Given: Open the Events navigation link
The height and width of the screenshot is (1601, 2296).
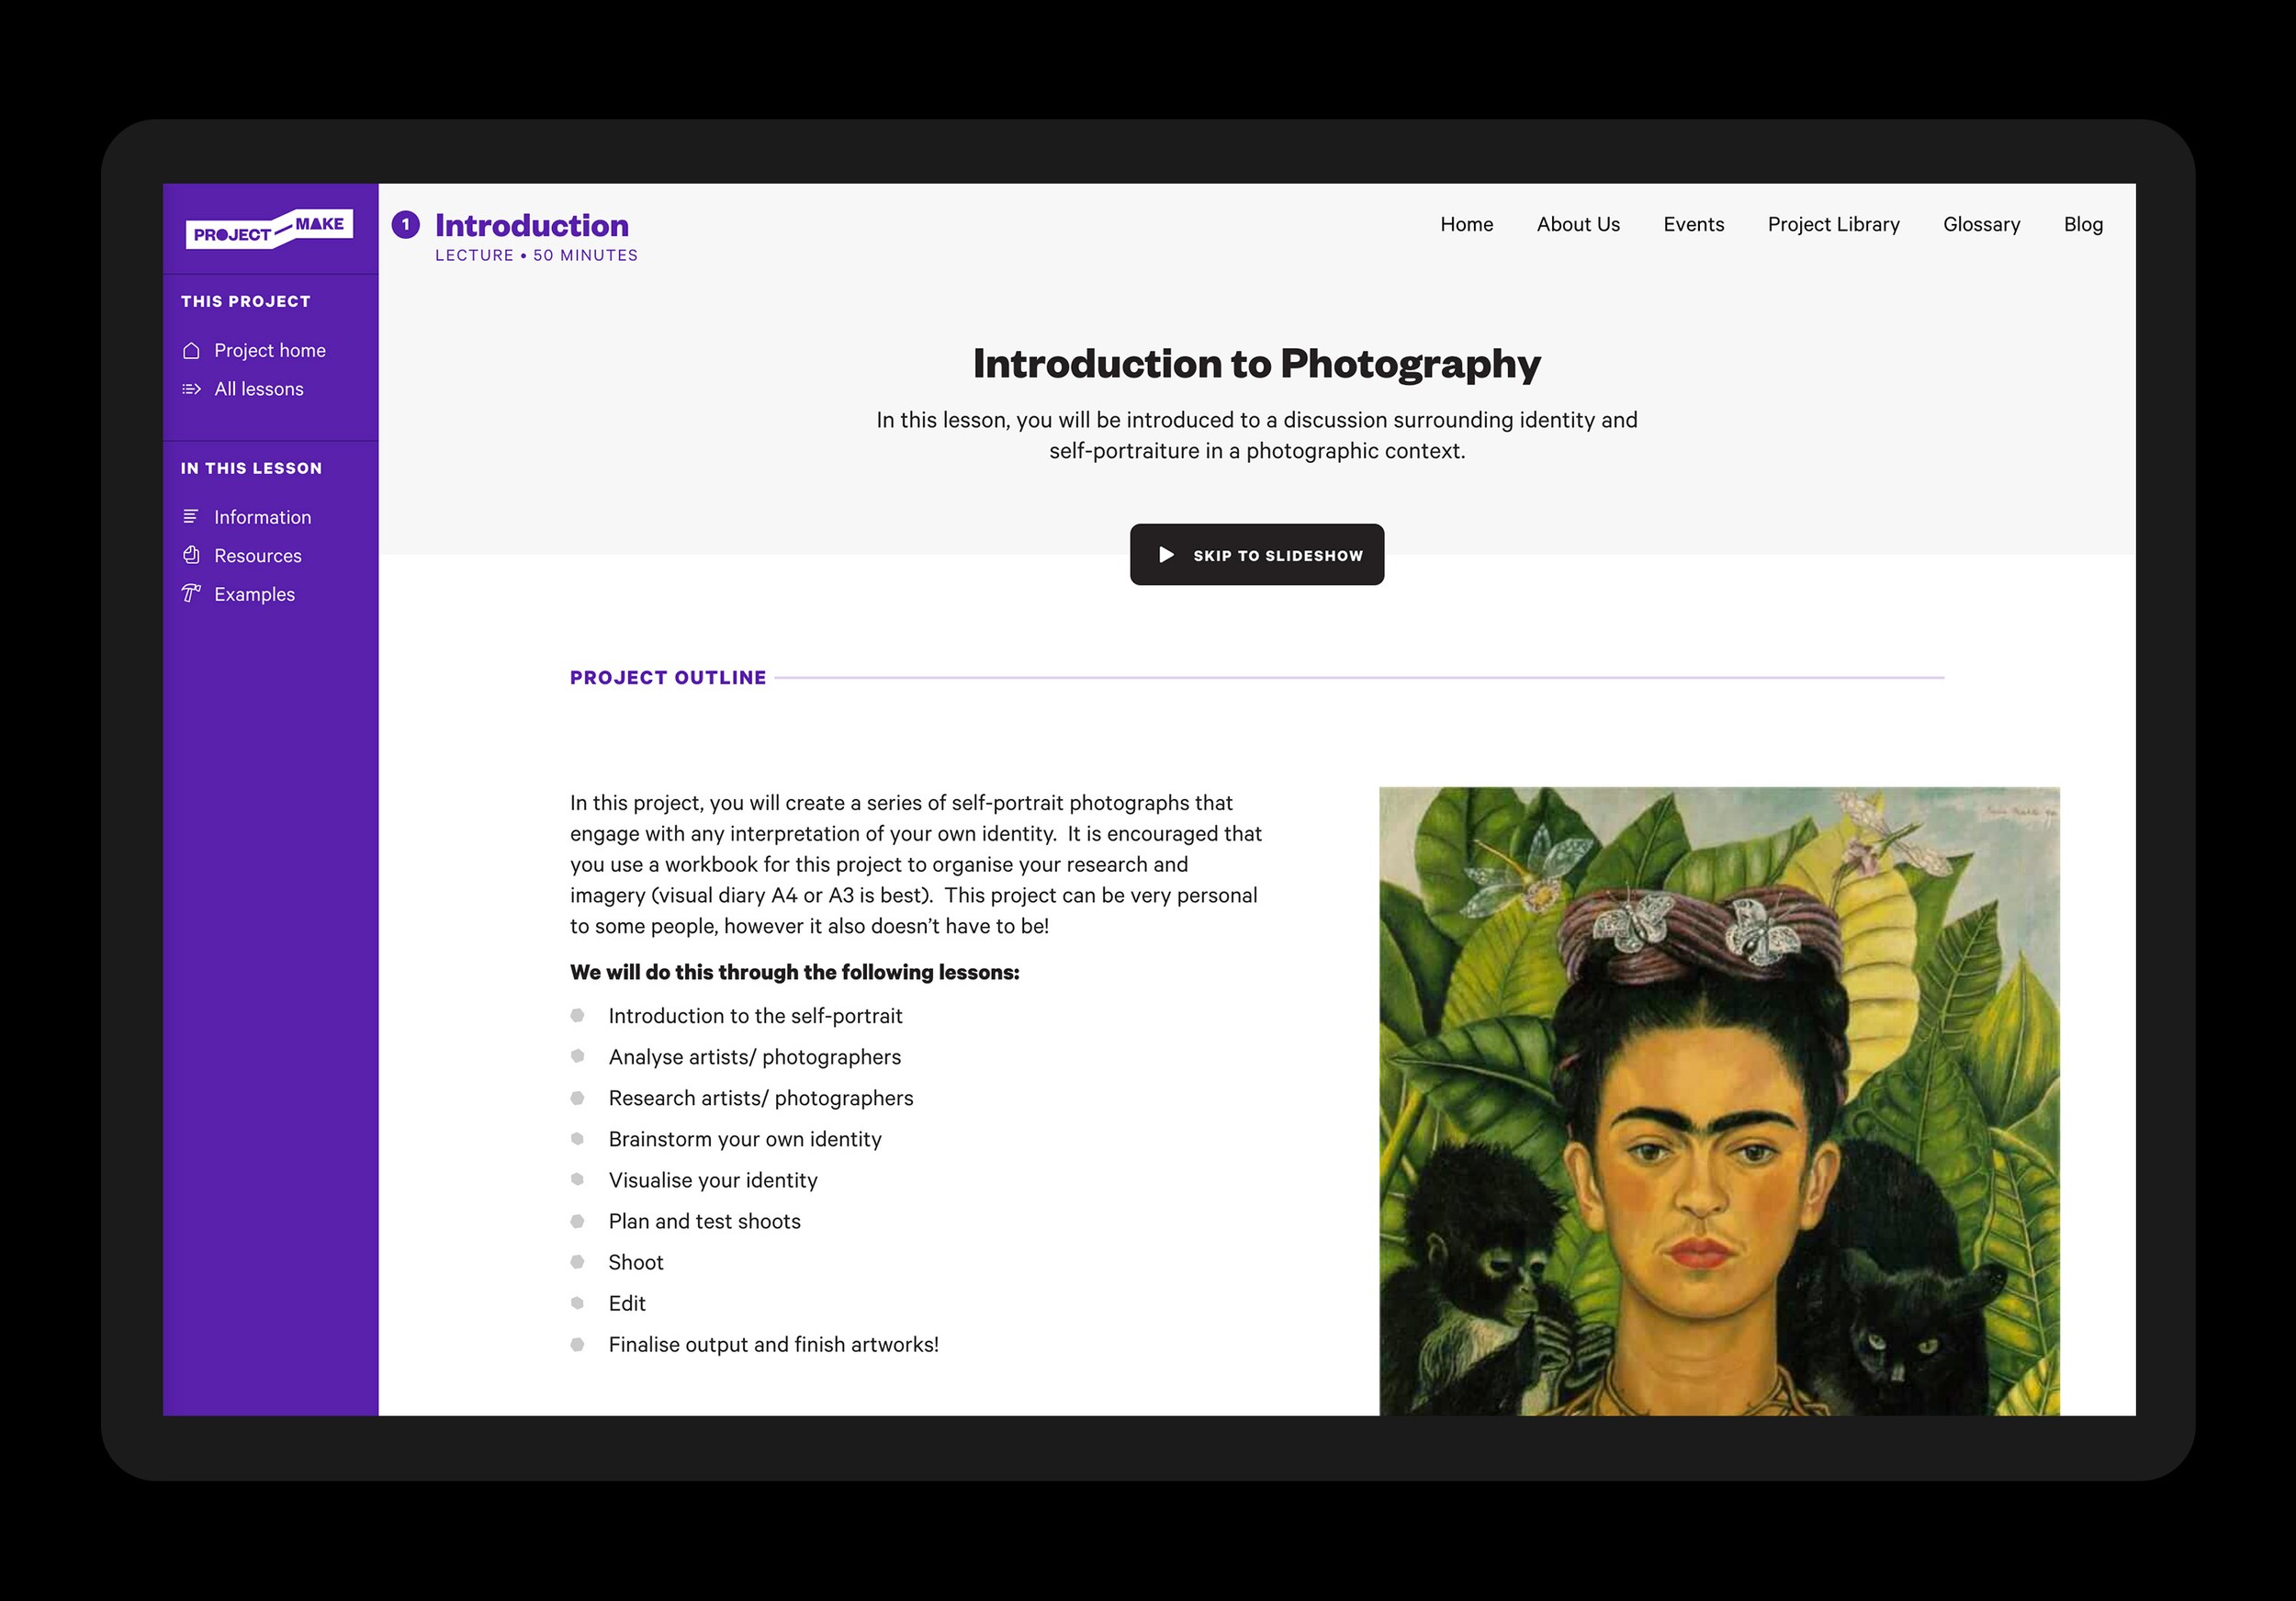Looking at the screenshot, I should pyautogui.click(x=1693, y=224).
